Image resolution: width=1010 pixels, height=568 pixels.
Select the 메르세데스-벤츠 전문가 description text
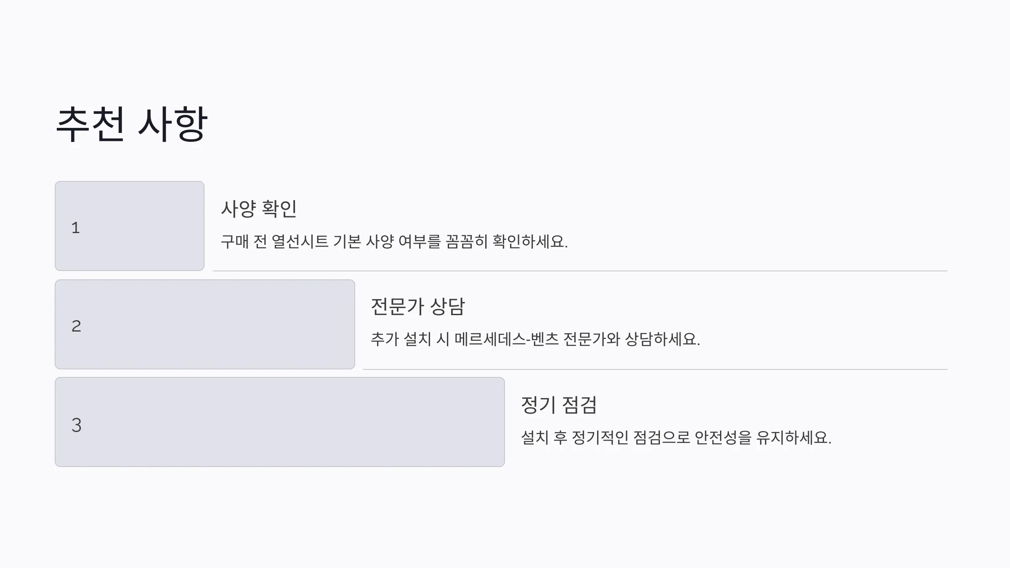[x=535, y=339]
